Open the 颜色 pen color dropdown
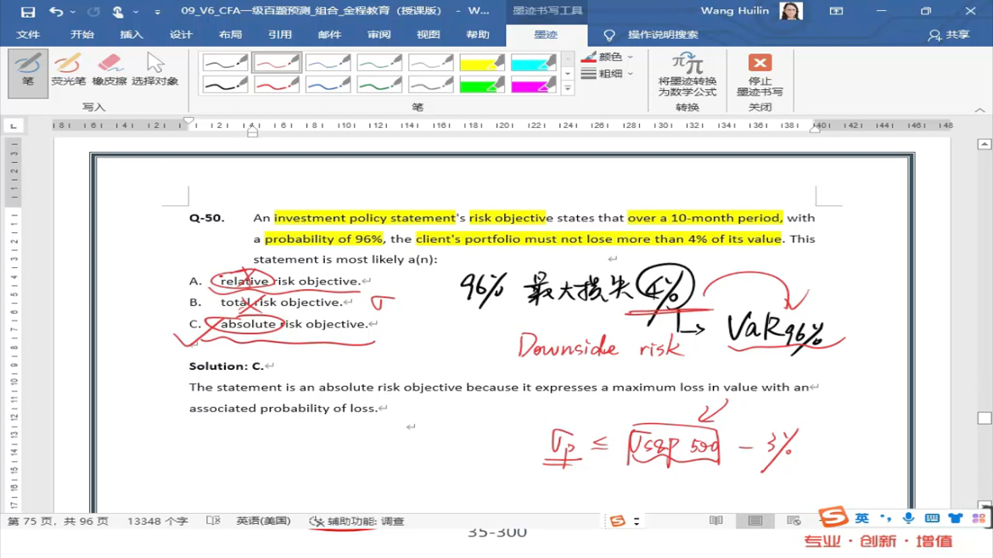Image resolution: width=993 pixels, height=558 pixels. click(x=607, y=56)
